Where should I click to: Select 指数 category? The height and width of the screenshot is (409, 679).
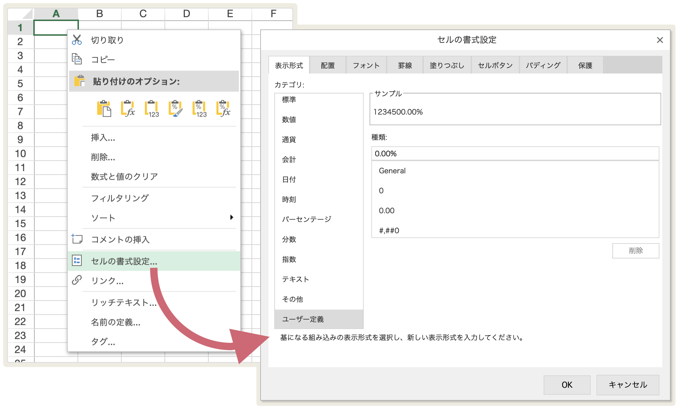pyautogui.click(x=319, y=259)
